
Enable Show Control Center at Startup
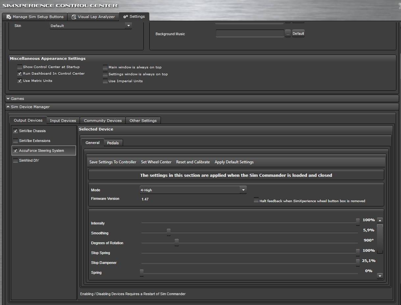[20, 67]
